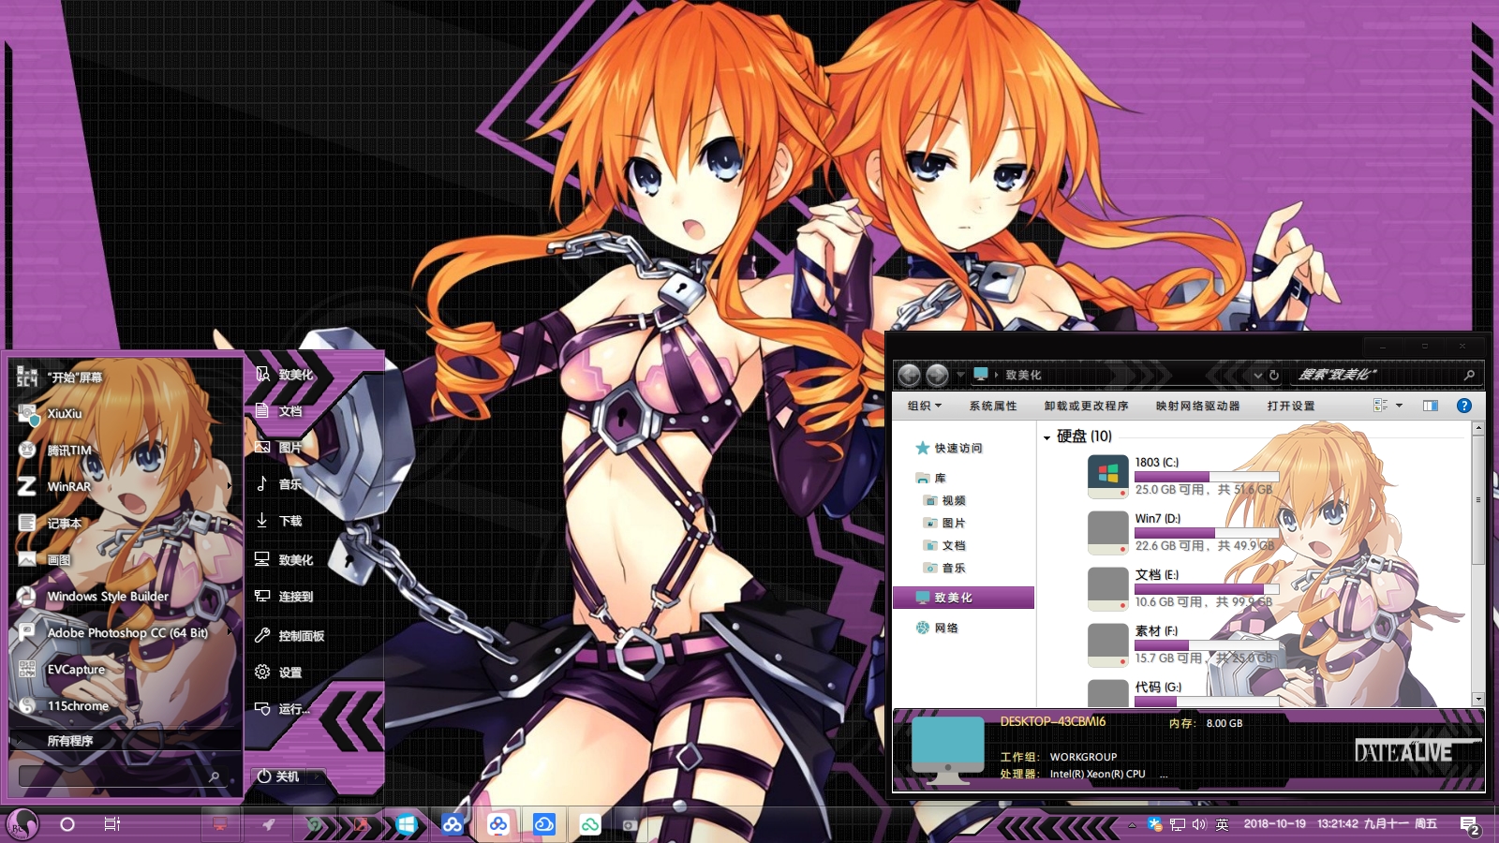Select 库 in navigation pane

931,478
